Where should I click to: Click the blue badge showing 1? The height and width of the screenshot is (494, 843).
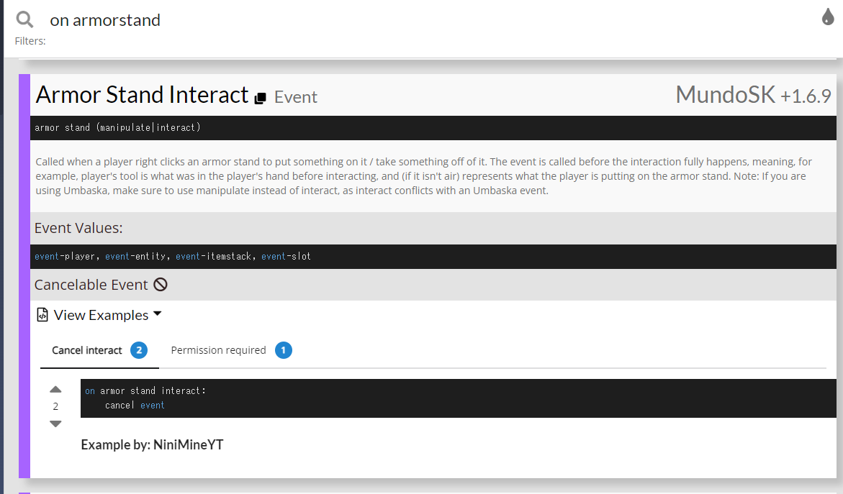point(284,350)
